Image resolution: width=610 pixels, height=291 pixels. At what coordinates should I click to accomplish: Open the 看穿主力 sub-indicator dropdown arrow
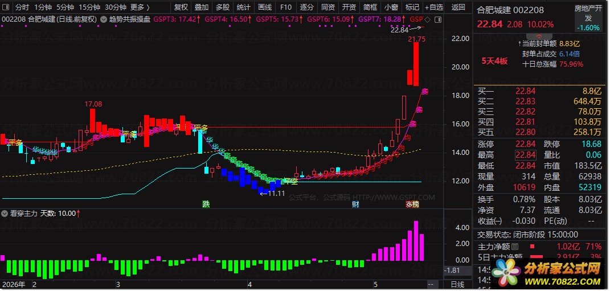pos(5,214)
